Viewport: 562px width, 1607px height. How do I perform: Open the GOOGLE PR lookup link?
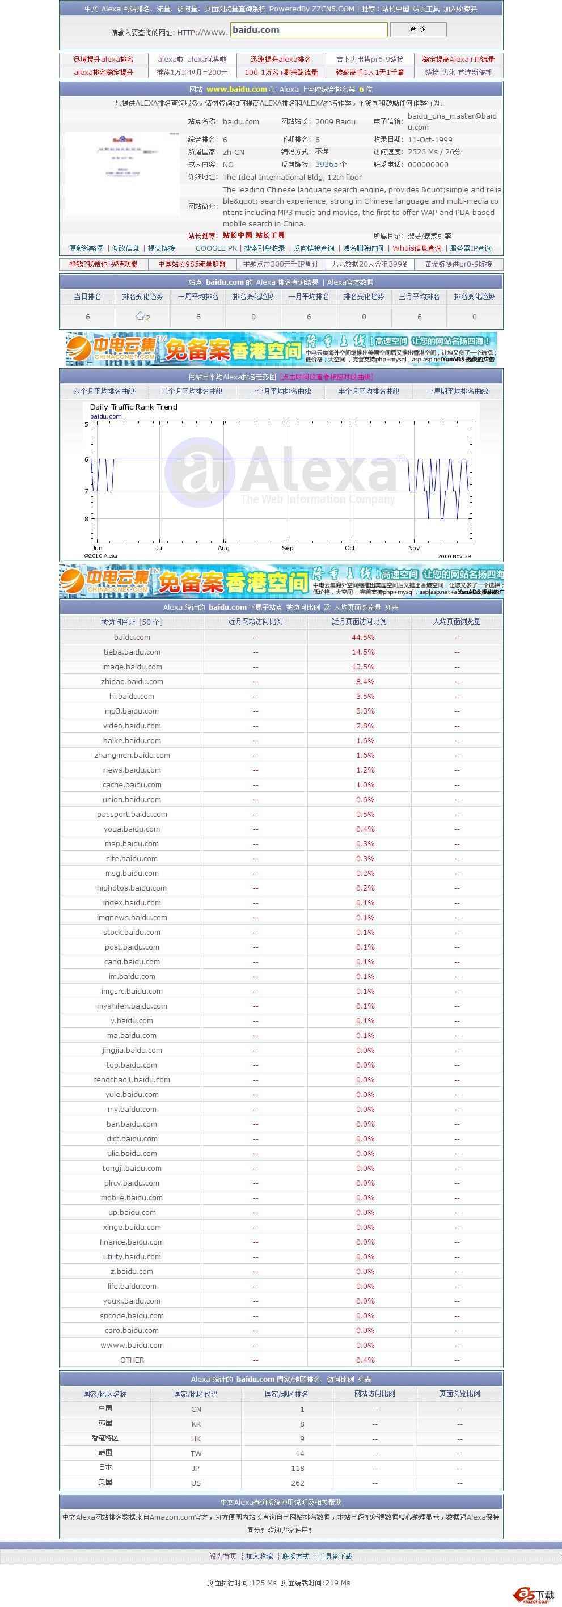[x=217, y=248]
